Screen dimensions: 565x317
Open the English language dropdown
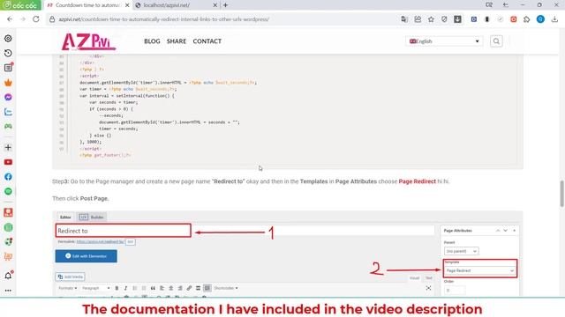click(x=444, y=41)
